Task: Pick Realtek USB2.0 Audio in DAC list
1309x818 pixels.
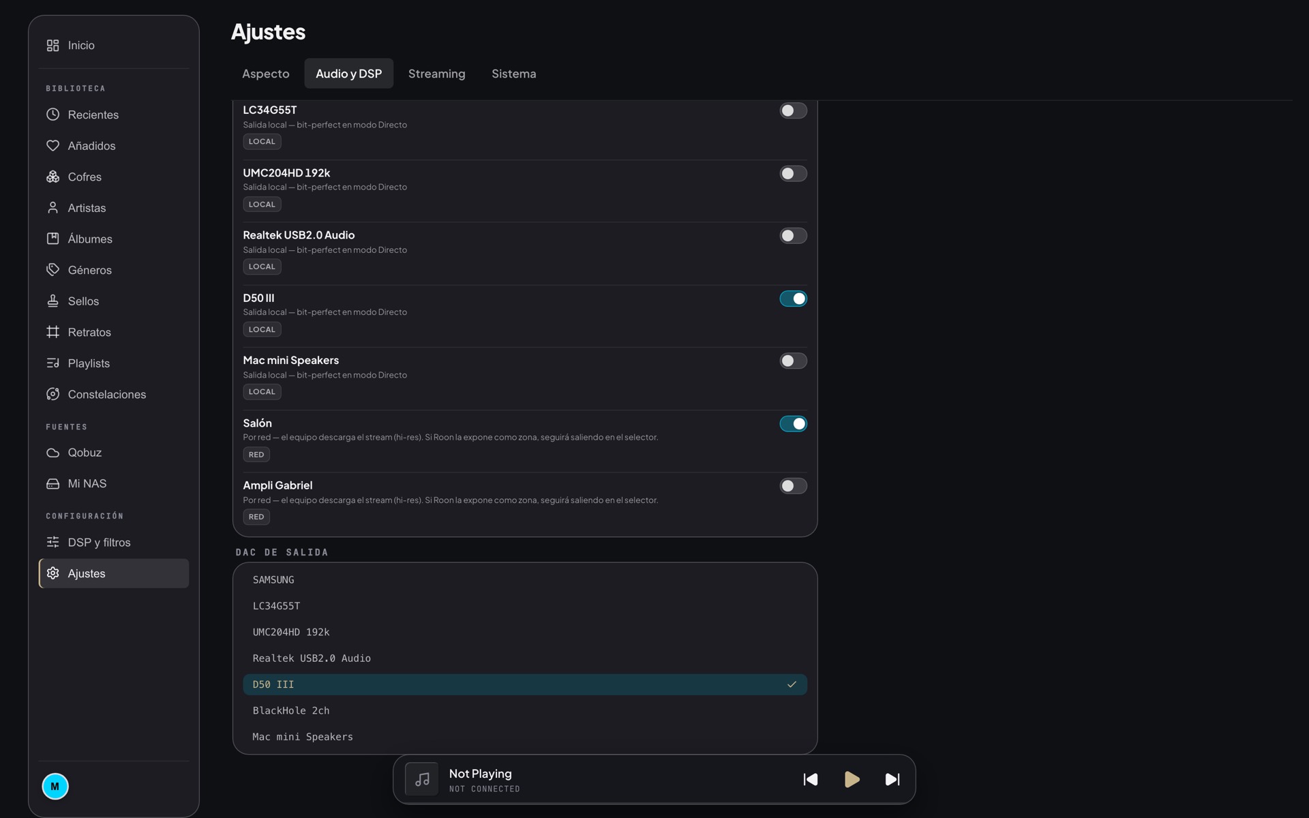Action: [x=525, y=658]
